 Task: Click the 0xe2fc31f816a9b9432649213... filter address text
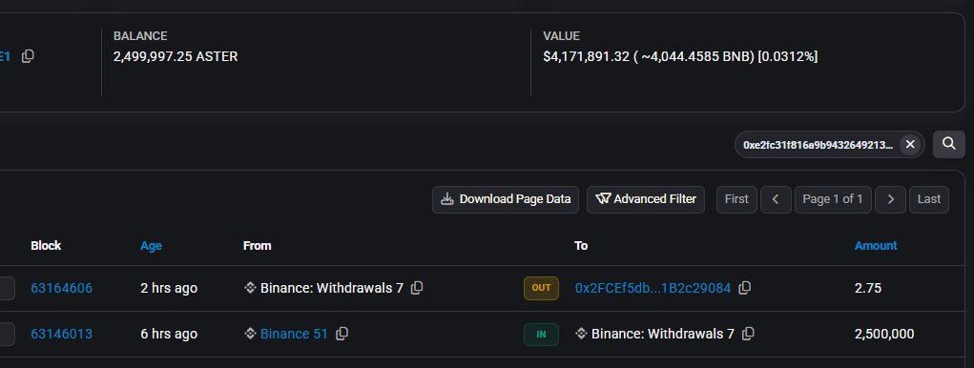(819, 145)
